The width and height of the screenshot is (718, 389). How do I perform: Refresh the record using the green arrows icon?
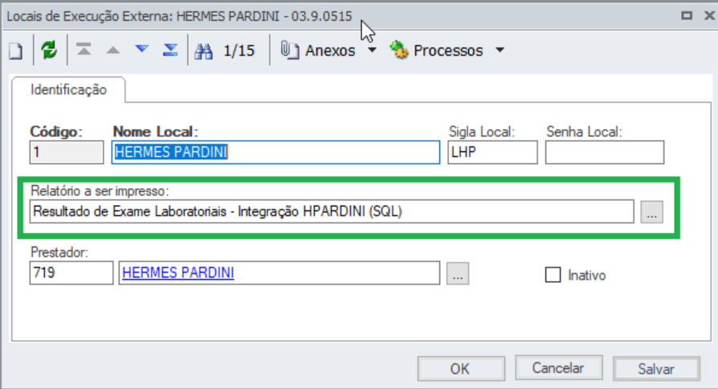(49, 50)
